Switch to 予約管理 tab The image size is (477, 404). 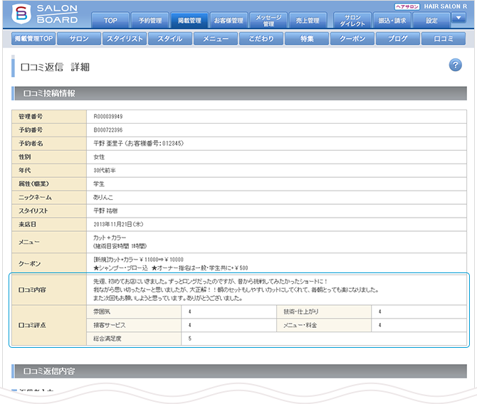(x=150, y=21)
